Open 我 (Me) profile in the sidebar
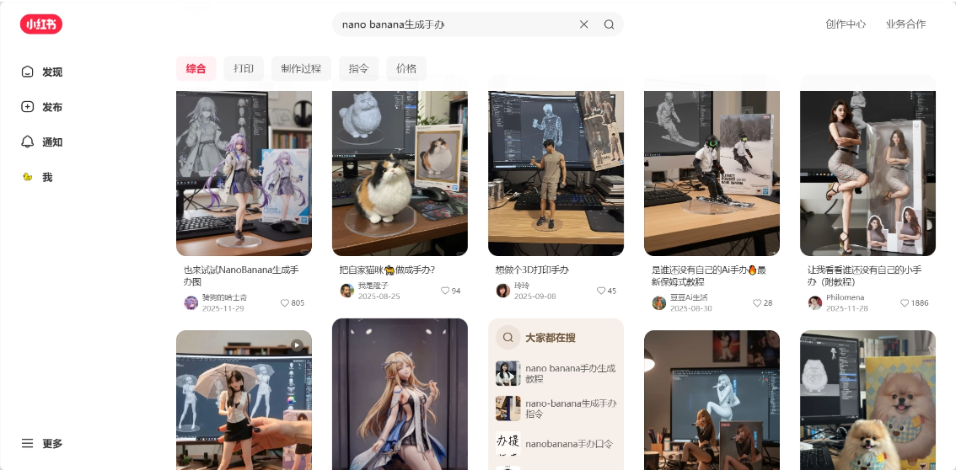The width and height of the screenshot is (956, 470). (x=37, y=178)
